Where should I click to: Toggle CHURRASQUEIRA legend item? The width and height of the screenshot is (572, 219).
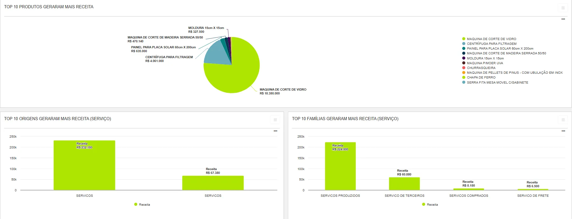481,68
